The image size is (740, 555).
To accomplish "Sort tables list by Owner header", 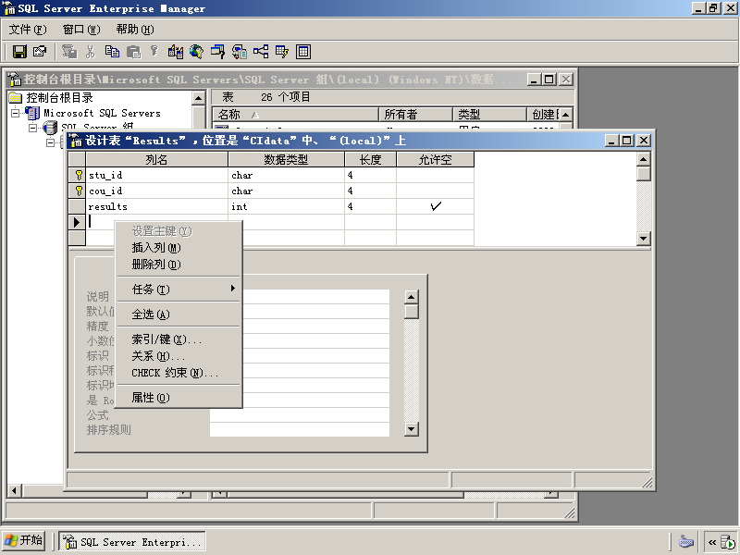I will [415, 114].
